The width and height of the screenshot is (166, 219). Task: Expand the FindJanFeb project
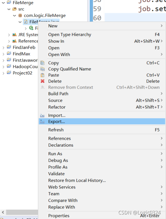tap(3, 48)
